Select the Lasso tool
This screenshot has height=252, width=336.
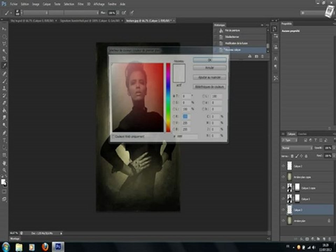4,44
